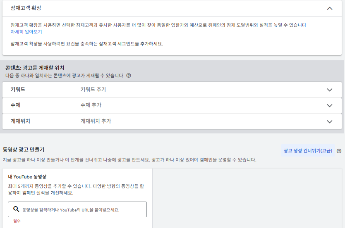Click the 게재위치 row label
This screenshot has width=345, height=228.
click(x=20, y=121)
